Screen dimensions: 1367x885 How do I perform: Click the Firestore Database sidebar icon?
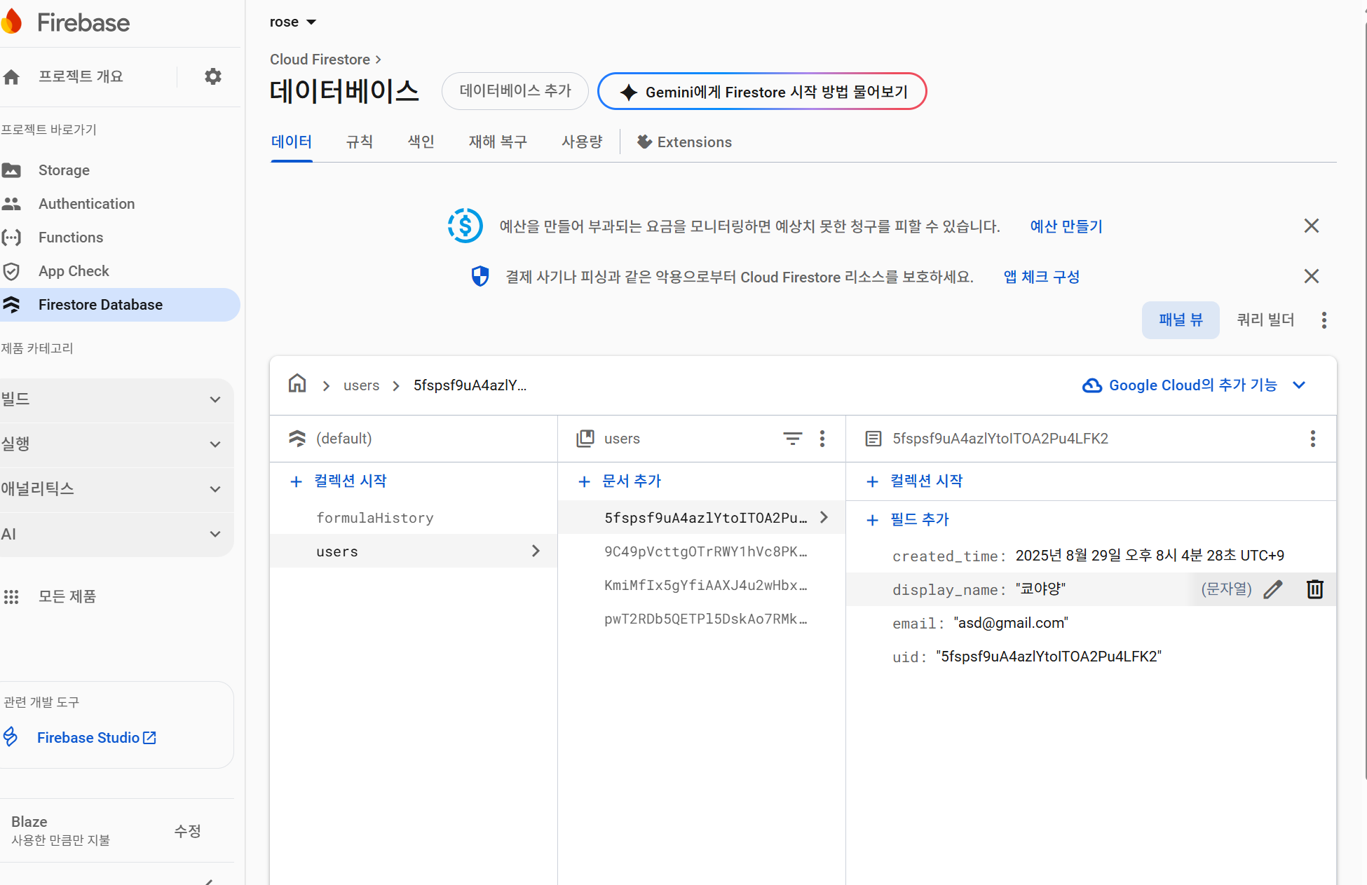(12, 305)
